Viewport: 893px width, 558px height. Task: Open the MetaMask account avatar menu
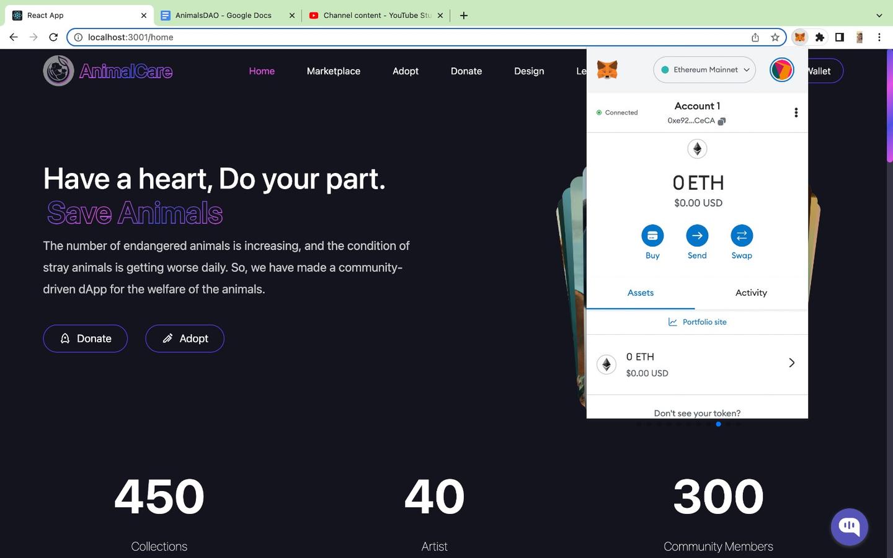click(x=781, y=69)
